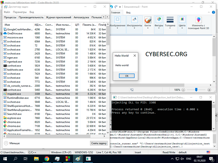Select the taskhostw.exe process row
This screenshot has width=218, height=163.
54,70
